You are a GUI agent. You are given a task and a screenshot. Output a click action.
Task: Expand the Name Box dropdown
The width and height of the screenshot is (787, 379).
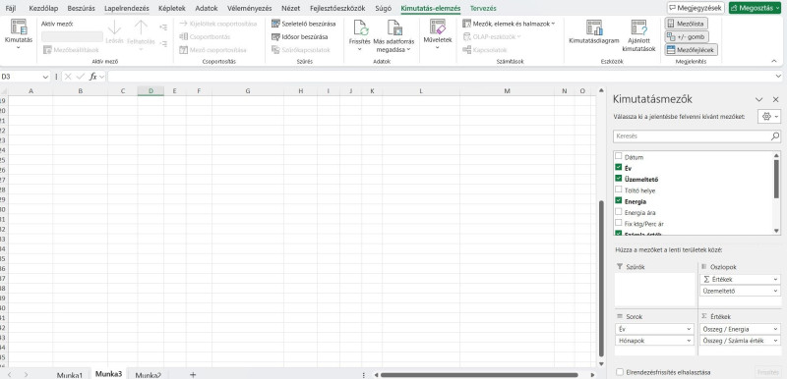[45, 77]
